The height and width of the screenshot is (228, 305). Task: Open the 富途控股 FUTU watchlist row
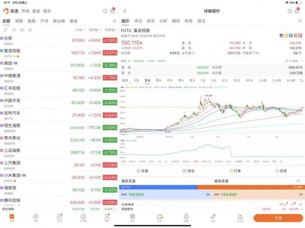(x=59, y=53)
